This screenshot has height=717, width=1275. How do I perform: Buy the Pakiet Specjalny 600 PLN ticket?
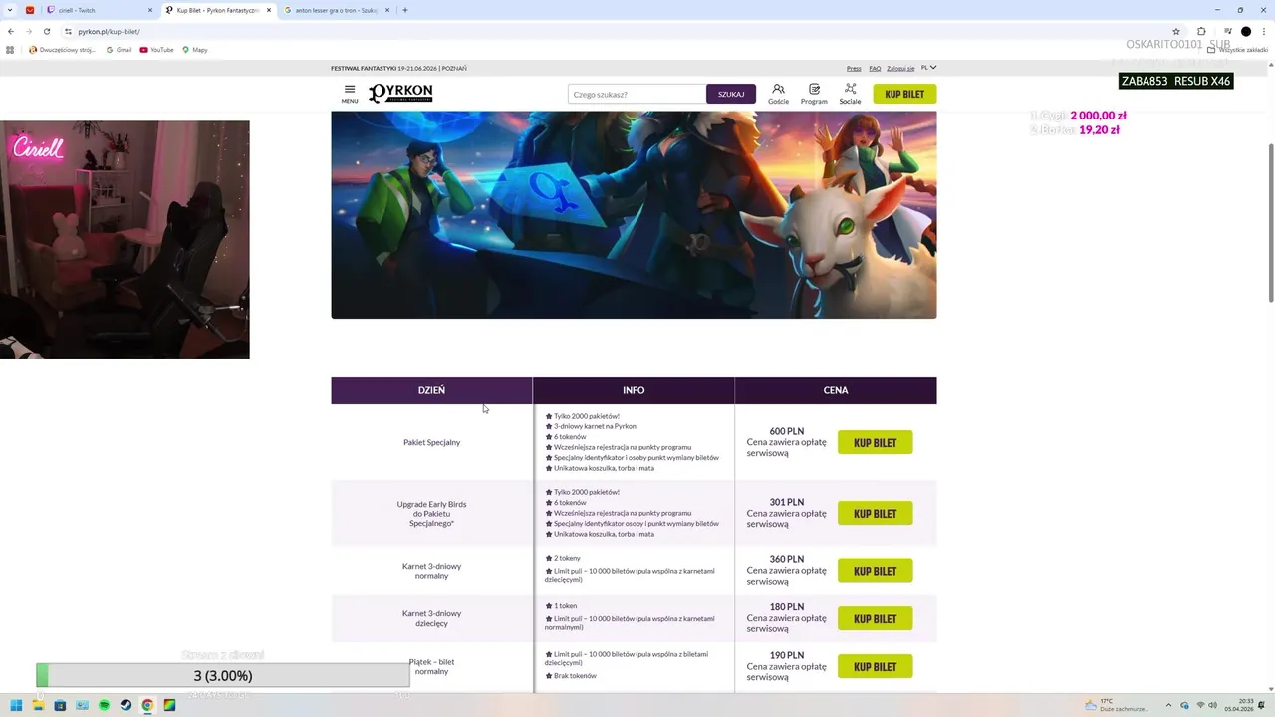875,443
